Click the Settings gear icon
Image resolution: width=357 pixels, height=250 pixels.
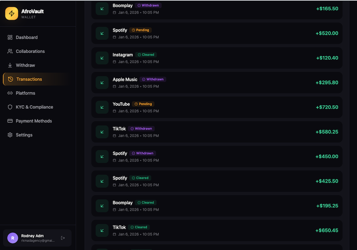(10, 135)
